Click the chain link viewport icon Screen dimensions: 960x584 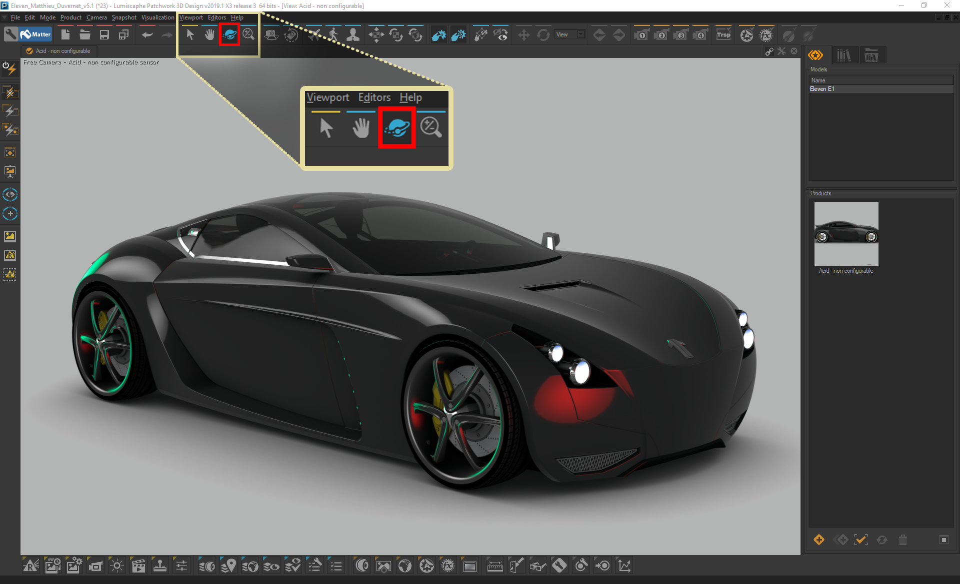point(769,51)
